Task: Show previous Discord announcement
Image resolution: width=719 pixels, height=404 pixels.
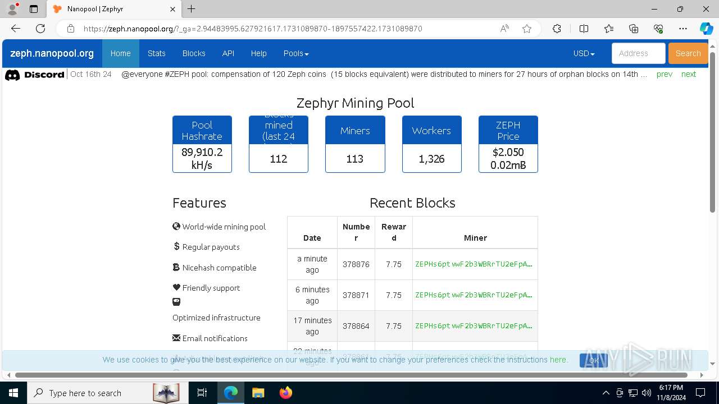Action: point(665,74)
